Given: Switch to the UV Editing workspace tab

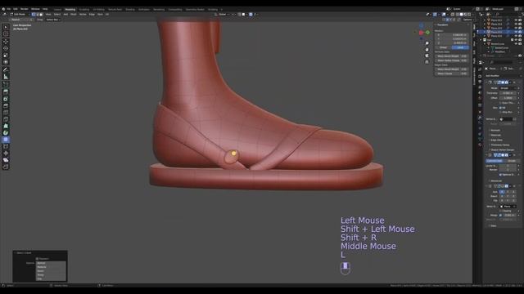Looking at the screenshot, I should [98, 9].
